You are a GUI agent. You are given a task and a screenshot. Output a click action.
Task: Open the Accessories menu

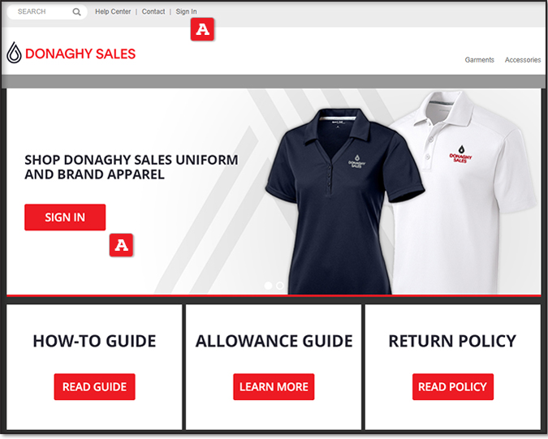[523, 60]
